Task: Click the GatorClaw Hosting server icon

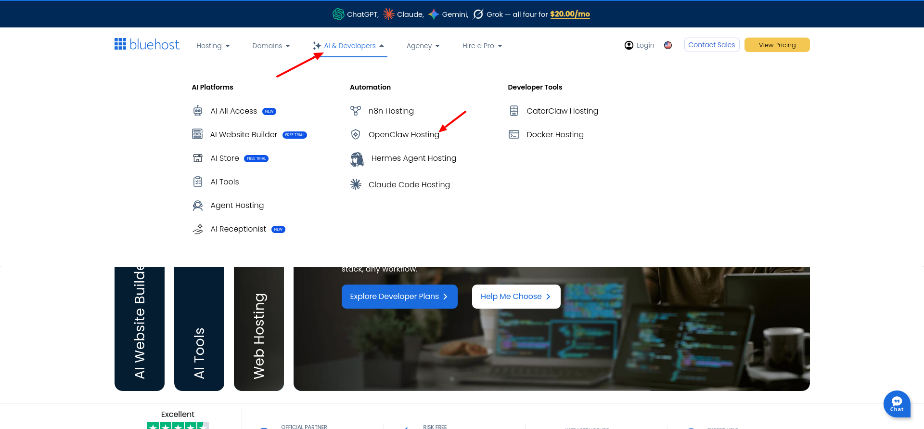Action: (514, 111)
